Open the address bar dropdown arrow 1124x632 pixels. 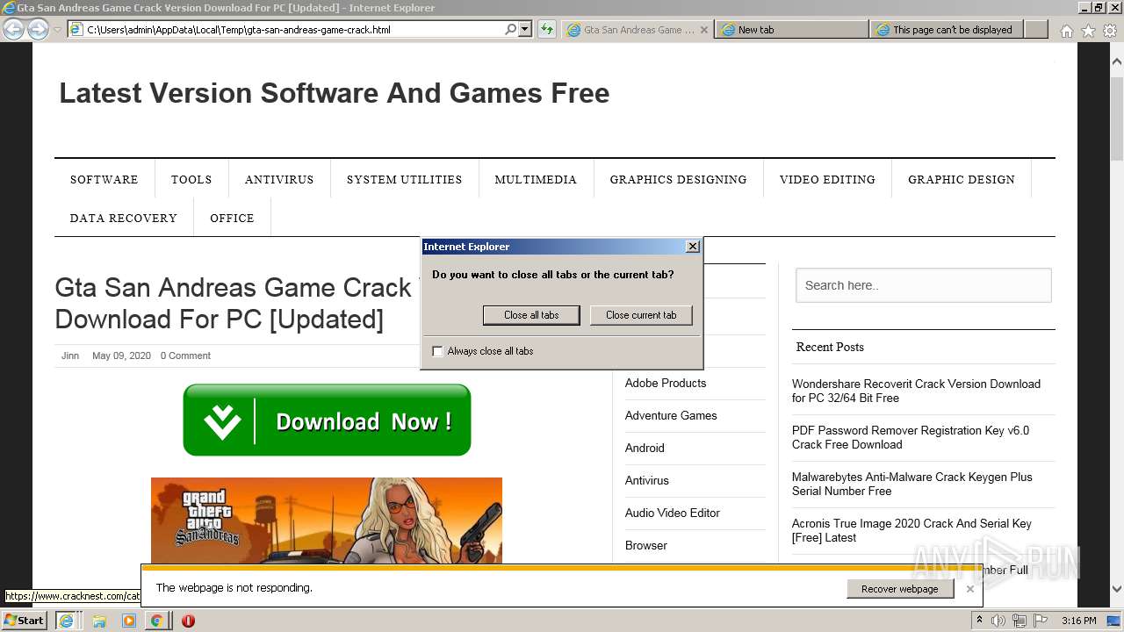coord(525,29)
